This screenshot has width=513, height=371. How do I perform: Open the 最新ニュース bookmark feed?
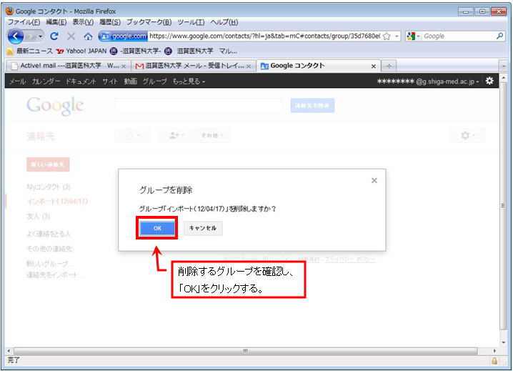[30, 51]
